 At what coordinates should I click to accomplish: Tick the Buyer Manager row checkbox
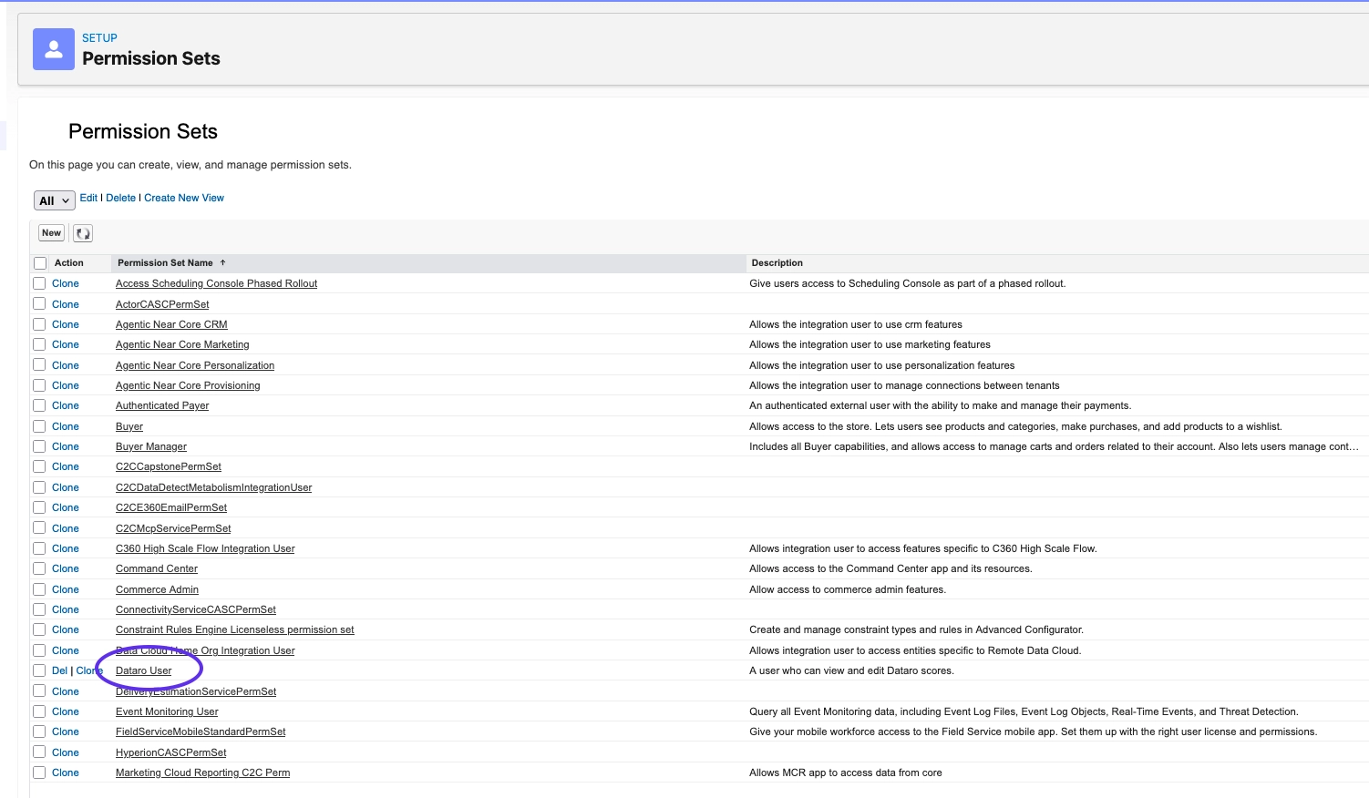39,446
